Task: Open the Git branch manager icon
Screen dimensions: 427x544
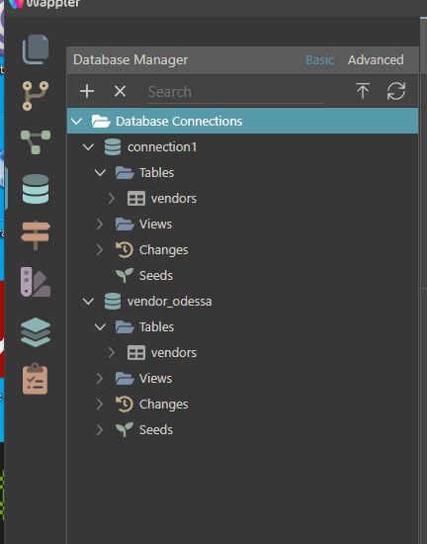Action: 36,96
